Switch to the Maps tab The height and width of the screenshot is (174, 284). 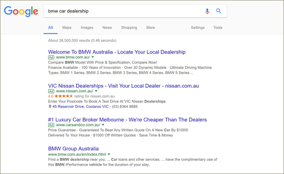pyautogui.click(x=67, y=27)
